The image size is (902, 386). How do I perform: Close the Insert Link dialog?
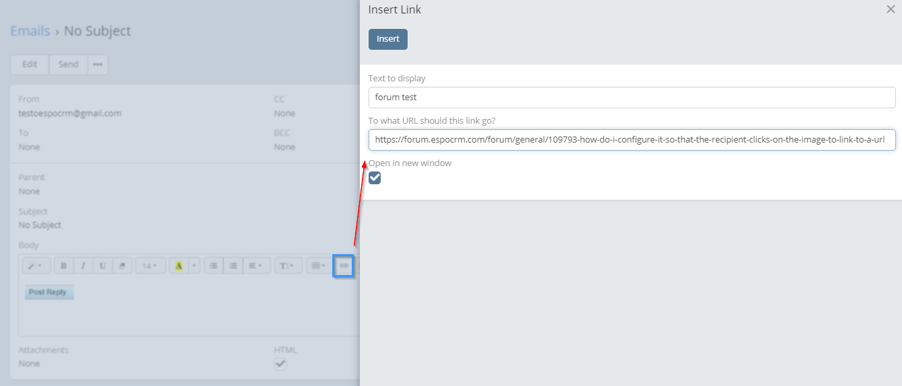(891, 9)
